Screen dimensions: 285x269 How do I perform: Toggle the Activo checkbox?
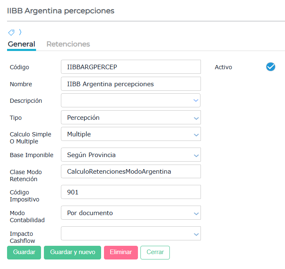tap(271, 67)
